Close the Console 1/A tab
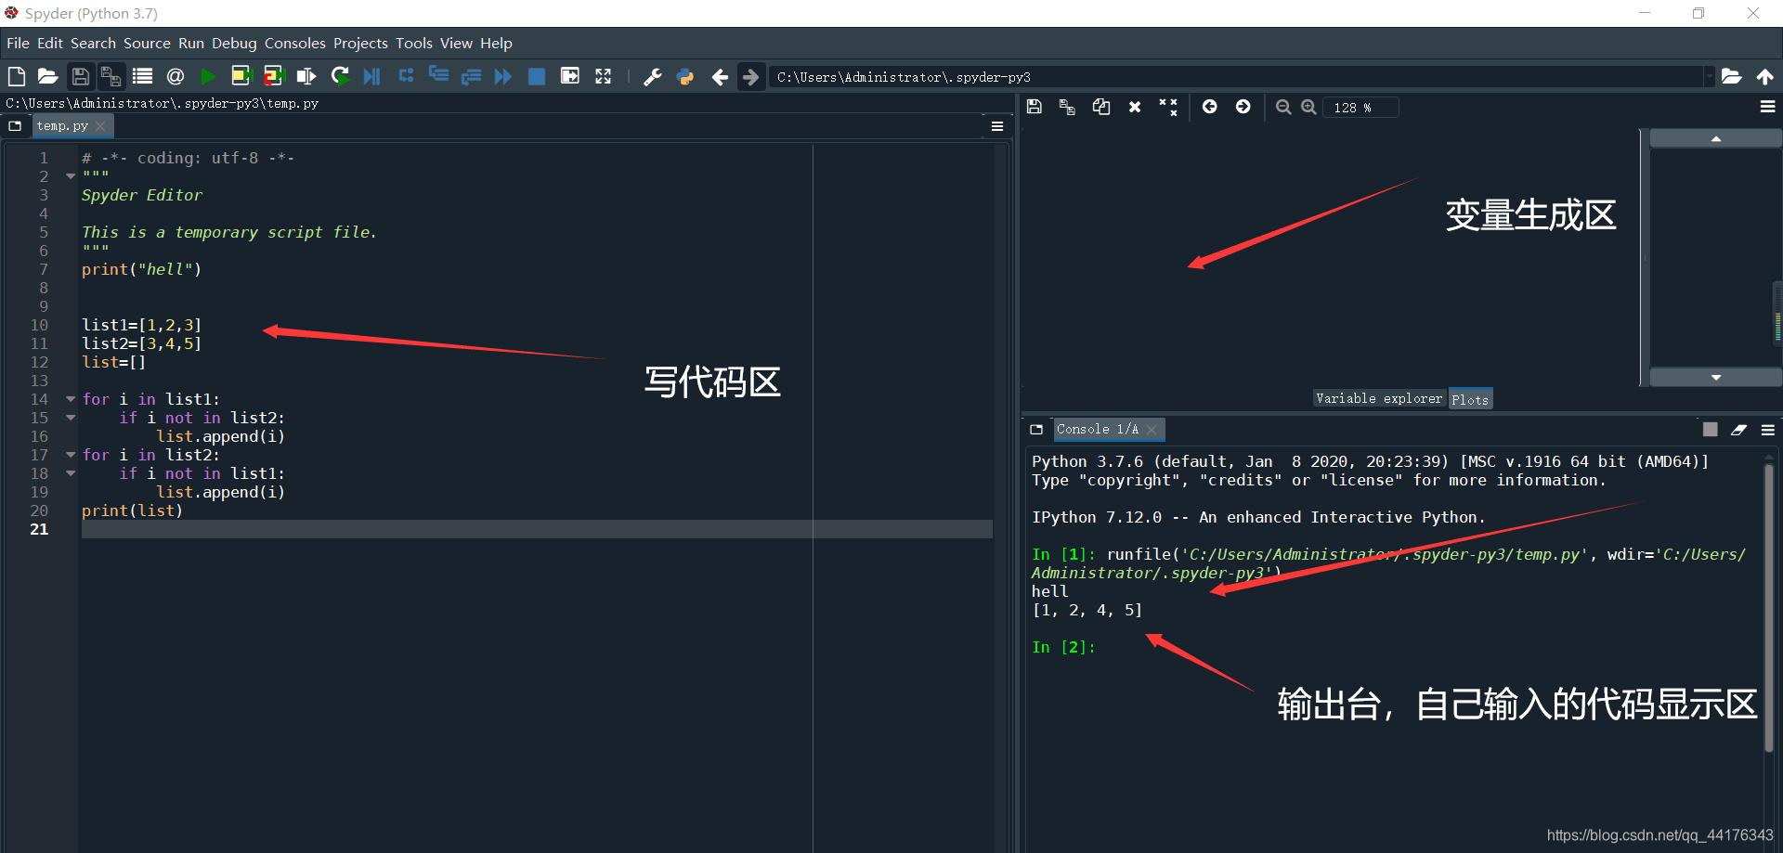Image resolution: width=1783 pixels, height=853 pixels. [1152, 429]
